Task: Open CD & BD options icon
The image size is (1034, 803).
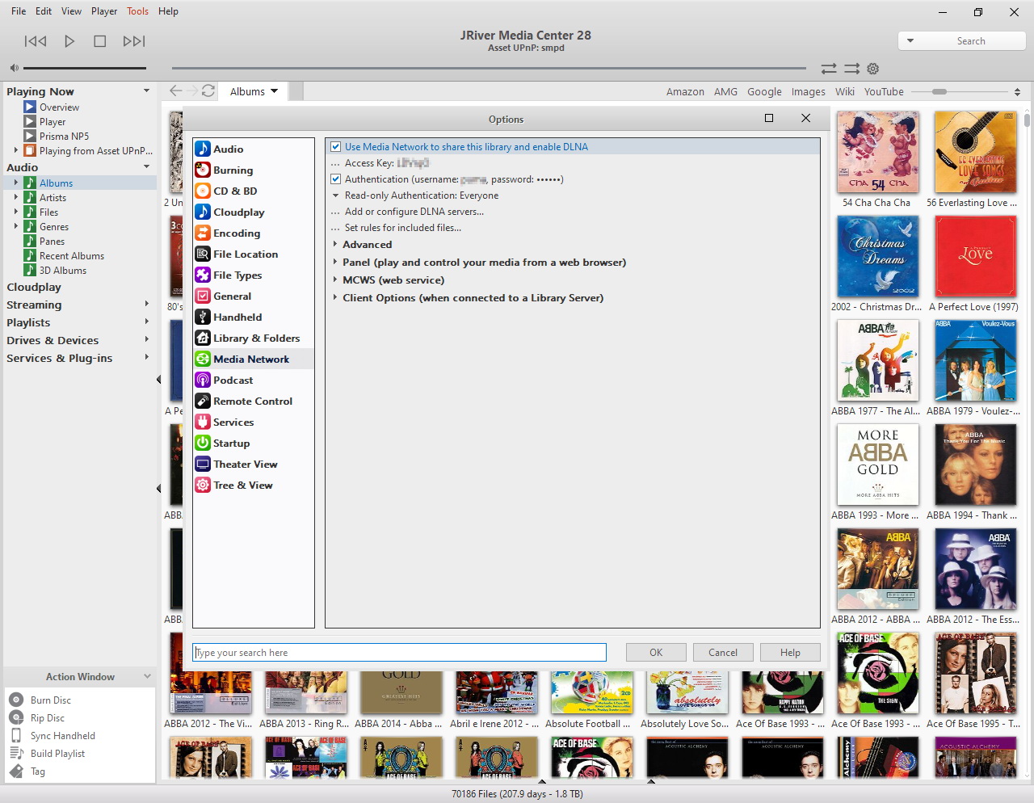Action: (203, 191)
